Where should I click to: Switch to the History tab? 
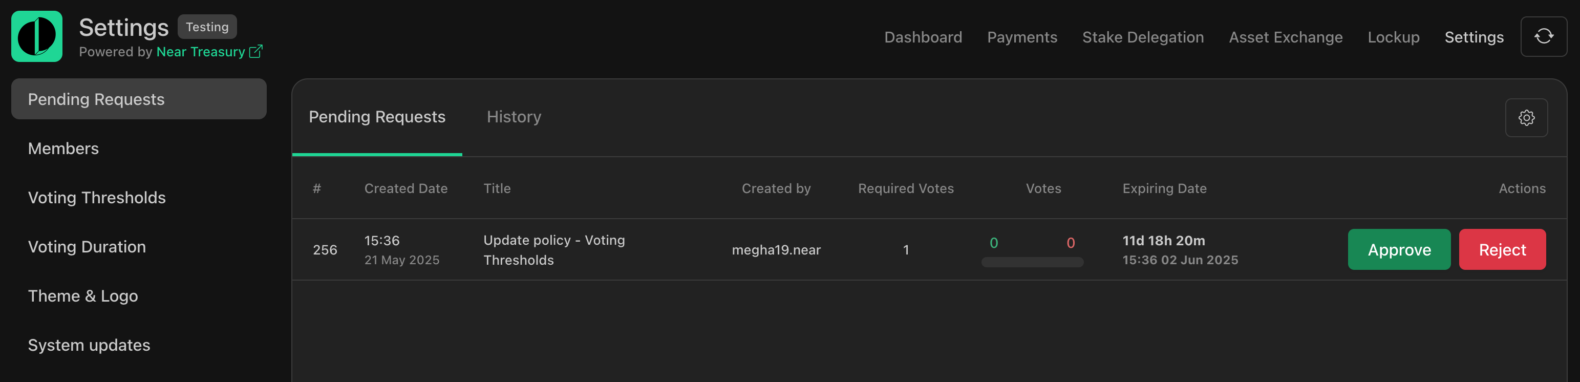[514, 117]
